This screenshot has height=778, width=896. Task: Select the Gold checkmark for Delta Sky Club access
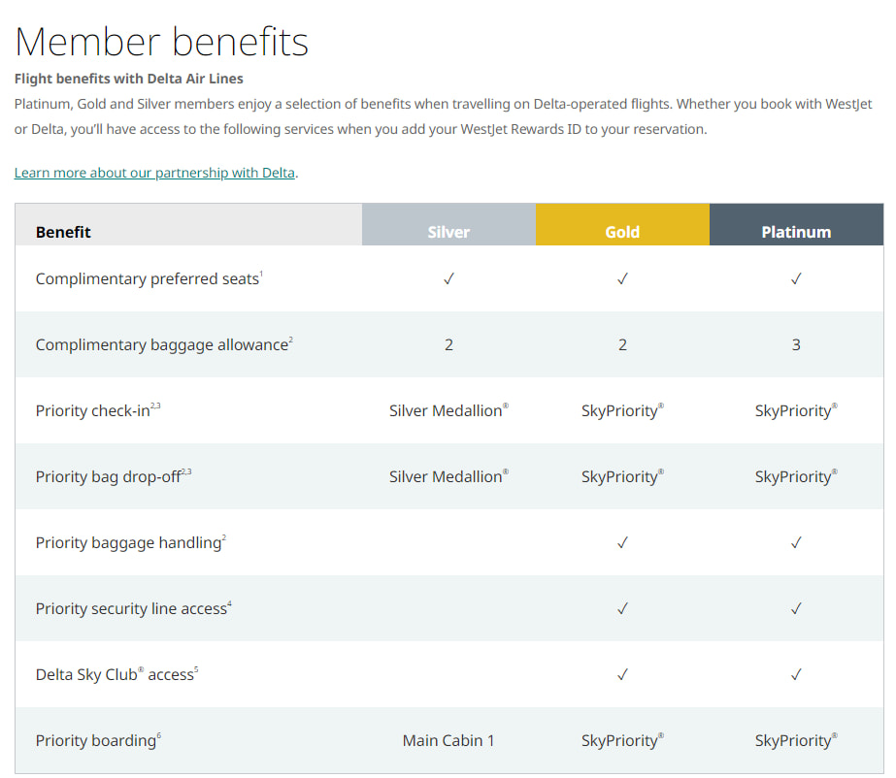pyautogui.click(x=622, y=674)
